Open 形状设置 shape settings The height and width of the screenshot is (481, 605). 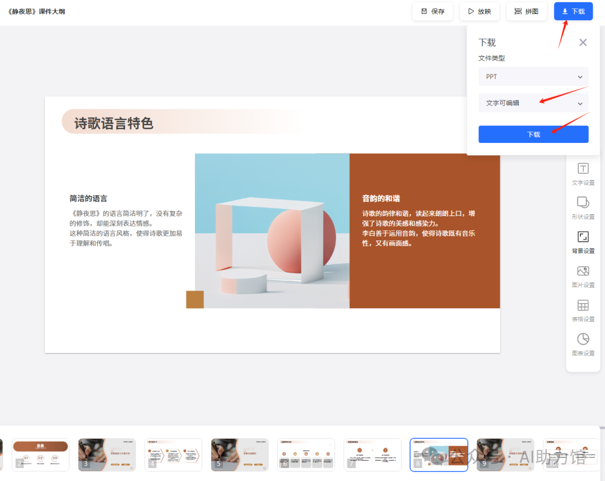(583, 208)
